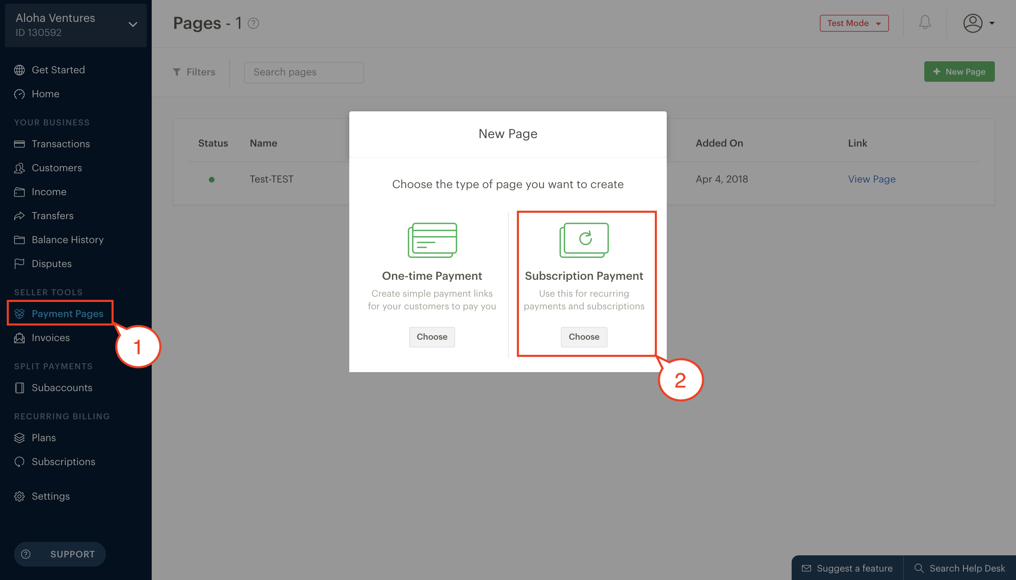Open Invoices in the sidebar
This screenshot has height=580, width=1016.
pyautogui.click(x=42, y=338)
